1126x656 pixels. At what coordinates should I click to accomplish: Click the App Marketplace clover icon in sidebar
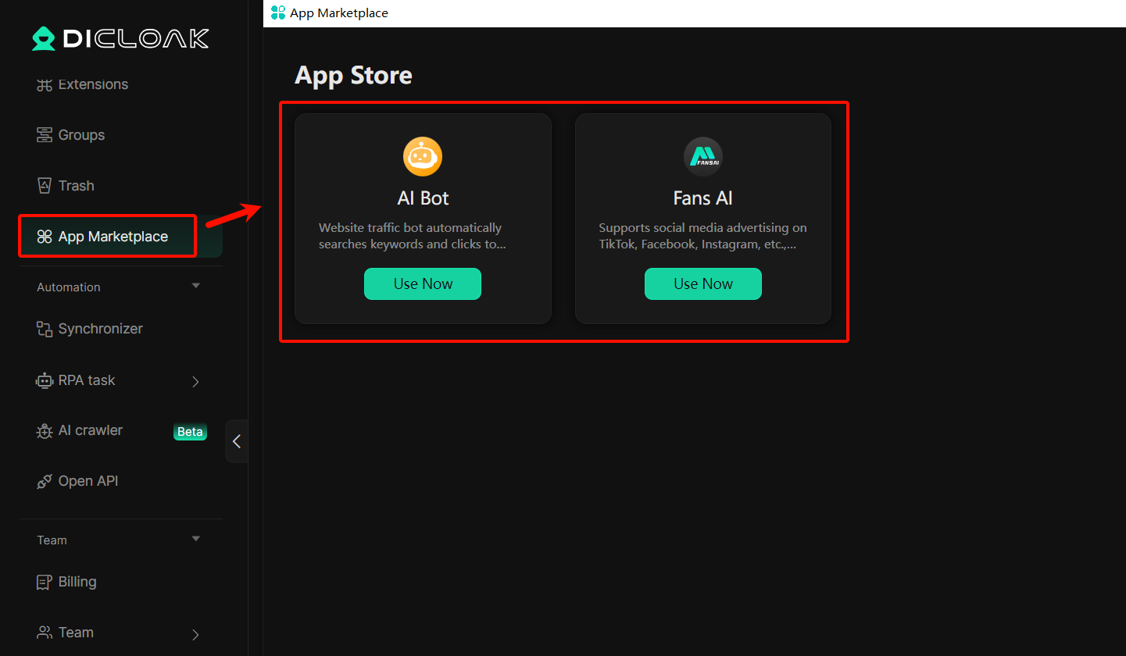click(x=45, y=237)
